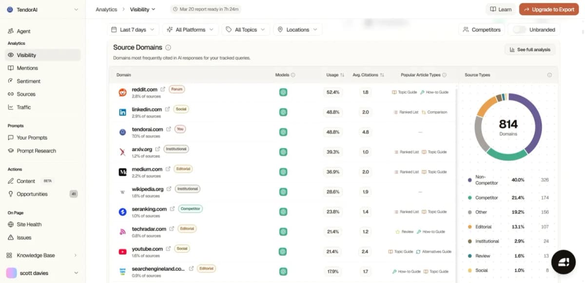Click the Source Types info icon
This screenshot has height=283, width=585.
(x=549, y=75)
